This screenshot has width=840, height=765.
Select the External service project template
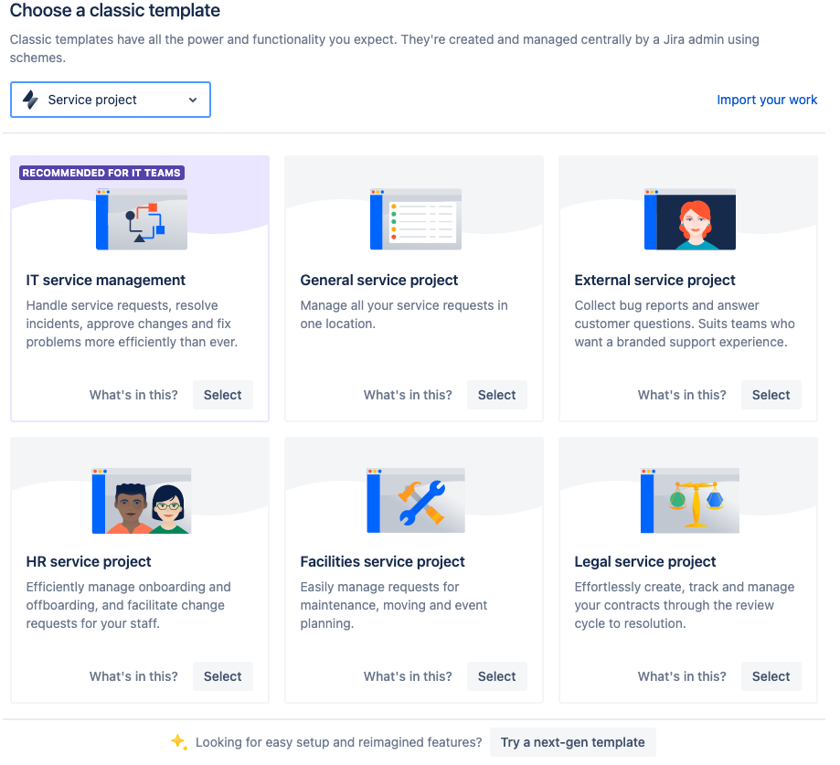[771, 395]
